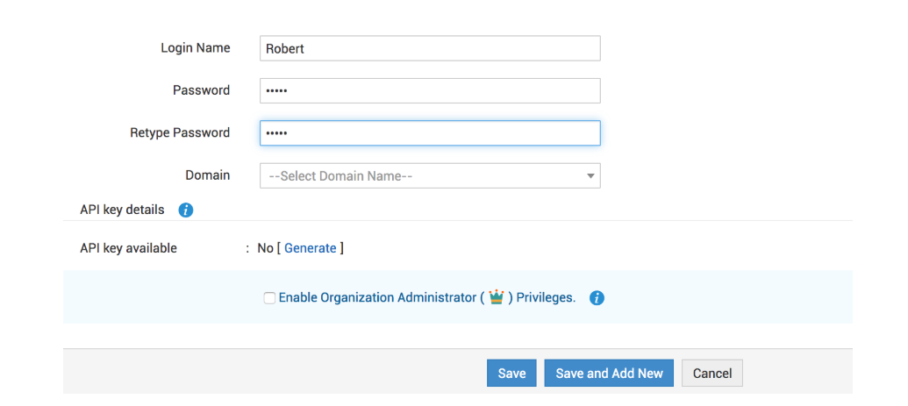Click the Retype Password label text
Viewport: 908px width, 406px height.
click(180, 133)
